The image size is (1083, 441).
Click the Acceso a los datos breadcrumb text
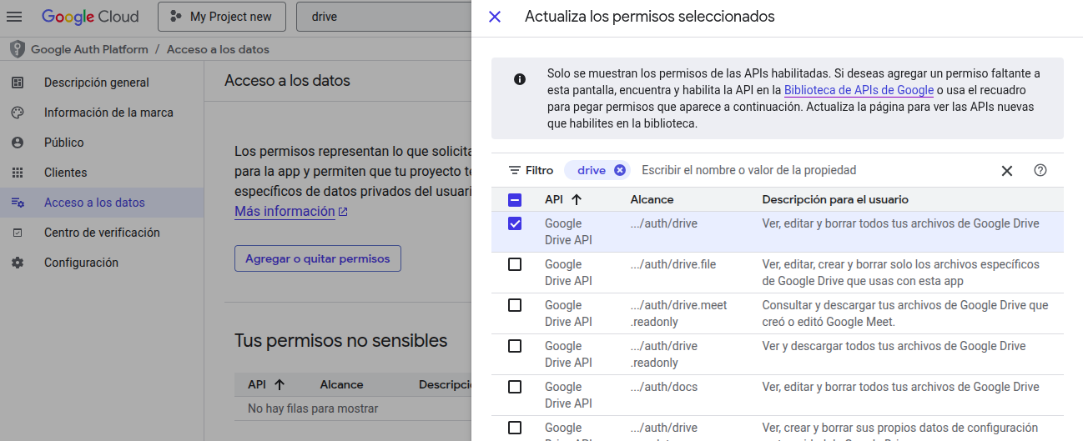click(218, 49)
